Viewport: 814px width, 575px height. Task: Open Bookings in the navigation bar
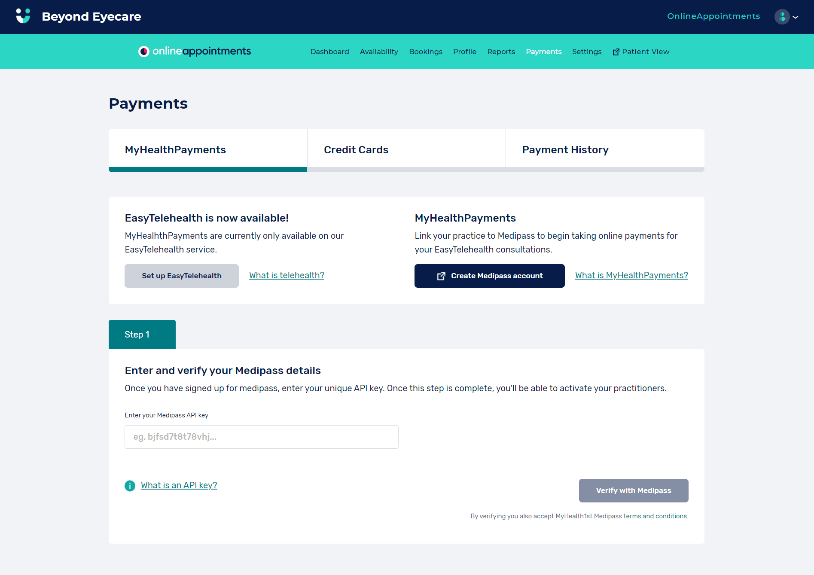425,52
